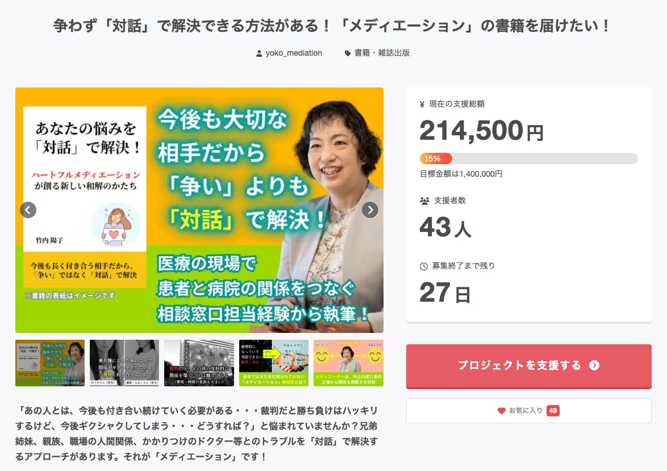Select the second thumbnail of two women
The image size is (667, 471).
[124, 363]
